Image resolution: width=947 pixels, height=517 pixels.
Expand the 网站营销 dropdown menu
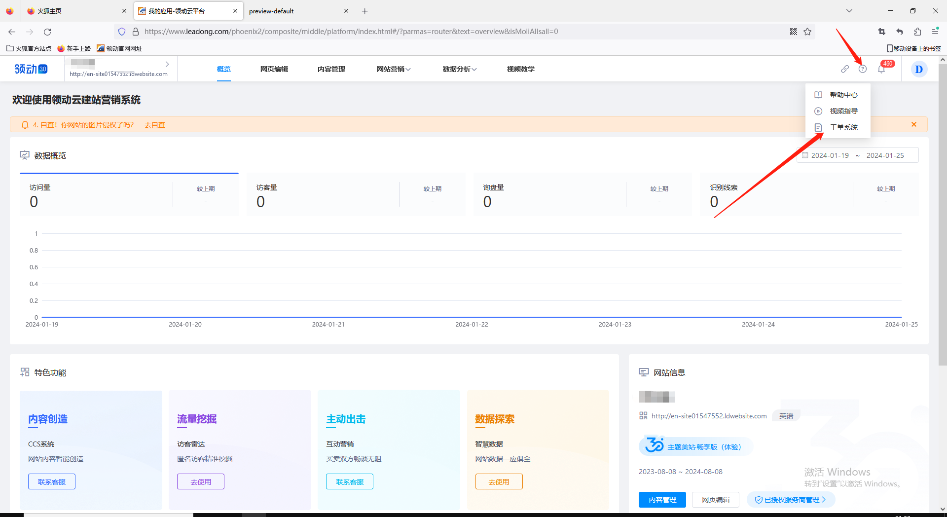pyautogui.click(x=393, y=69)
